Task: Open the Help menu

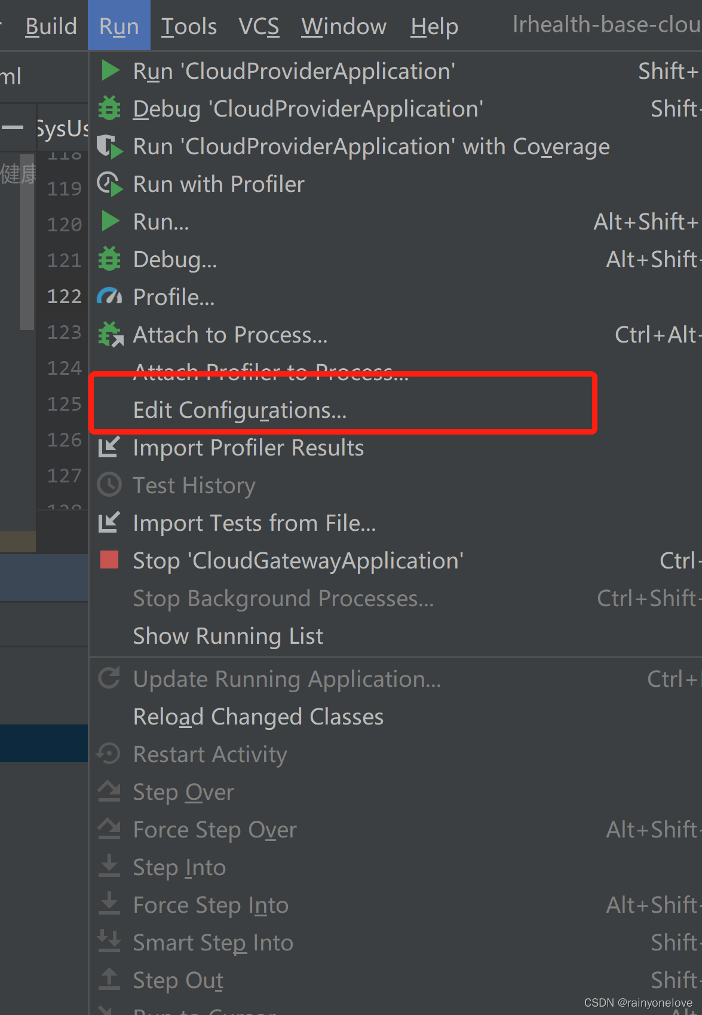Action: [434, 26]
